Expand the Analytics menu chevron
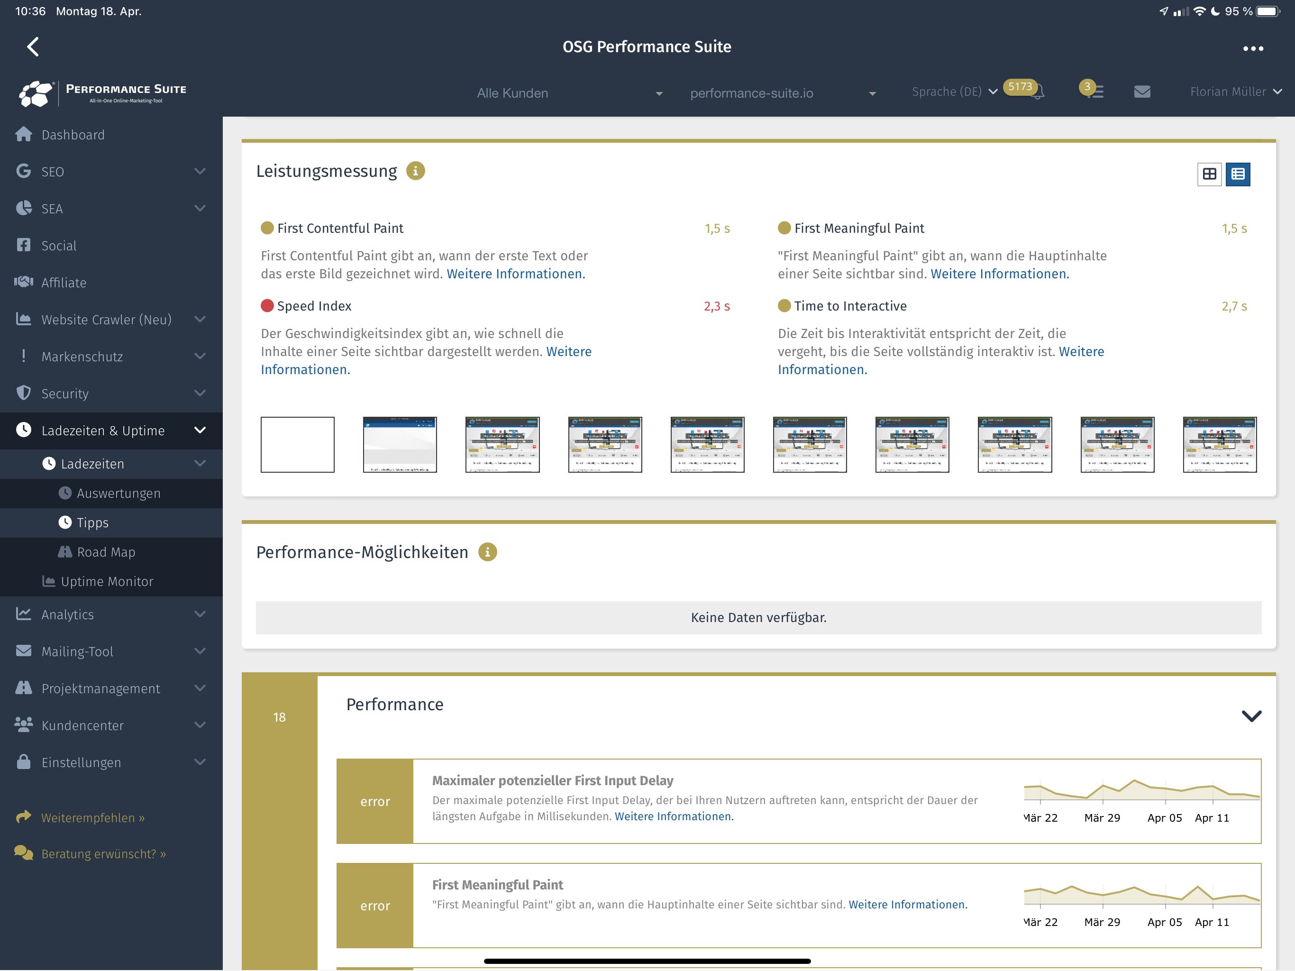 200,614
